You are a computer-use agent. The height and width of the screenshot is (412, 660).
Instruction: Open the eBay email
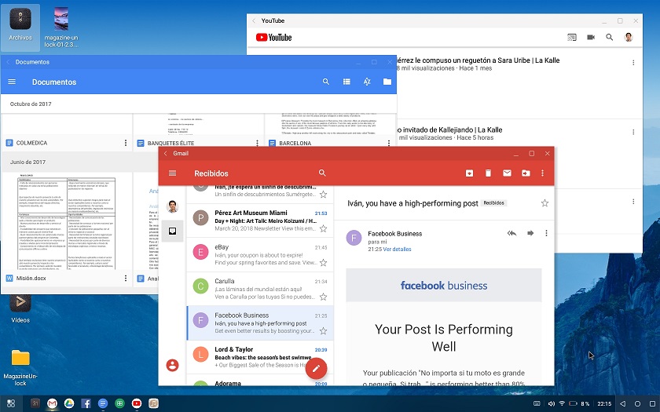[x=260, y=255]
